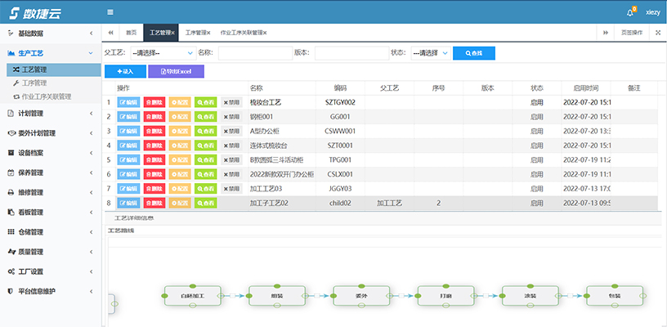Disable row 5 with 禁用 button
The height and width of the screenshot is (327, 667).
[231, 160]
